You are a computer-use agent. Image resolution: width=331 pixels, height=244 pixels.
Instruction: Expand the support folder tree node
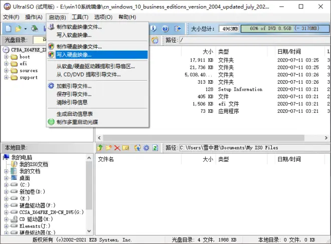pyautogui.click(x=6, y=77)
